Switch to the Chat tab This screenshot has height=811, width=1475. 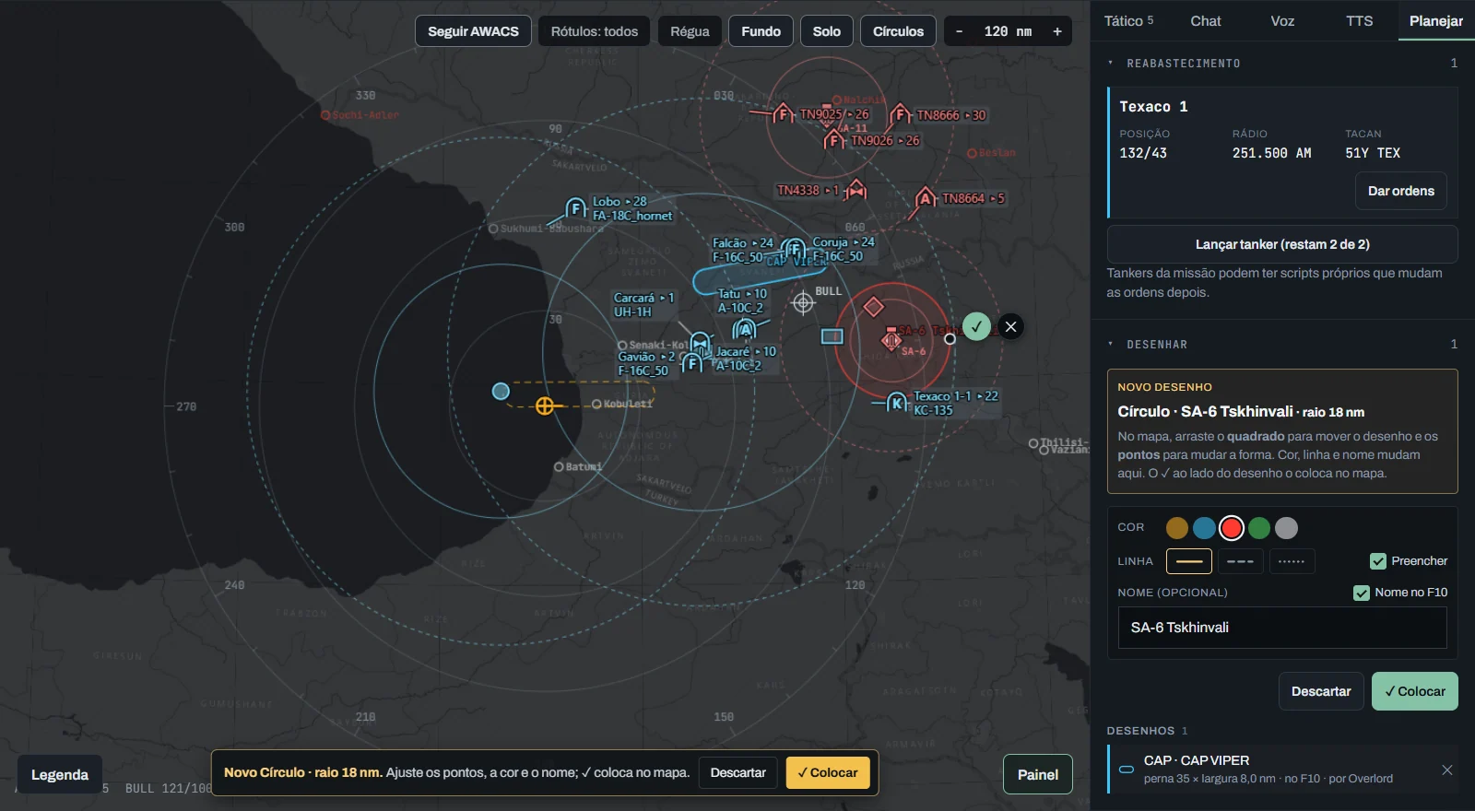click(1206, 20)
